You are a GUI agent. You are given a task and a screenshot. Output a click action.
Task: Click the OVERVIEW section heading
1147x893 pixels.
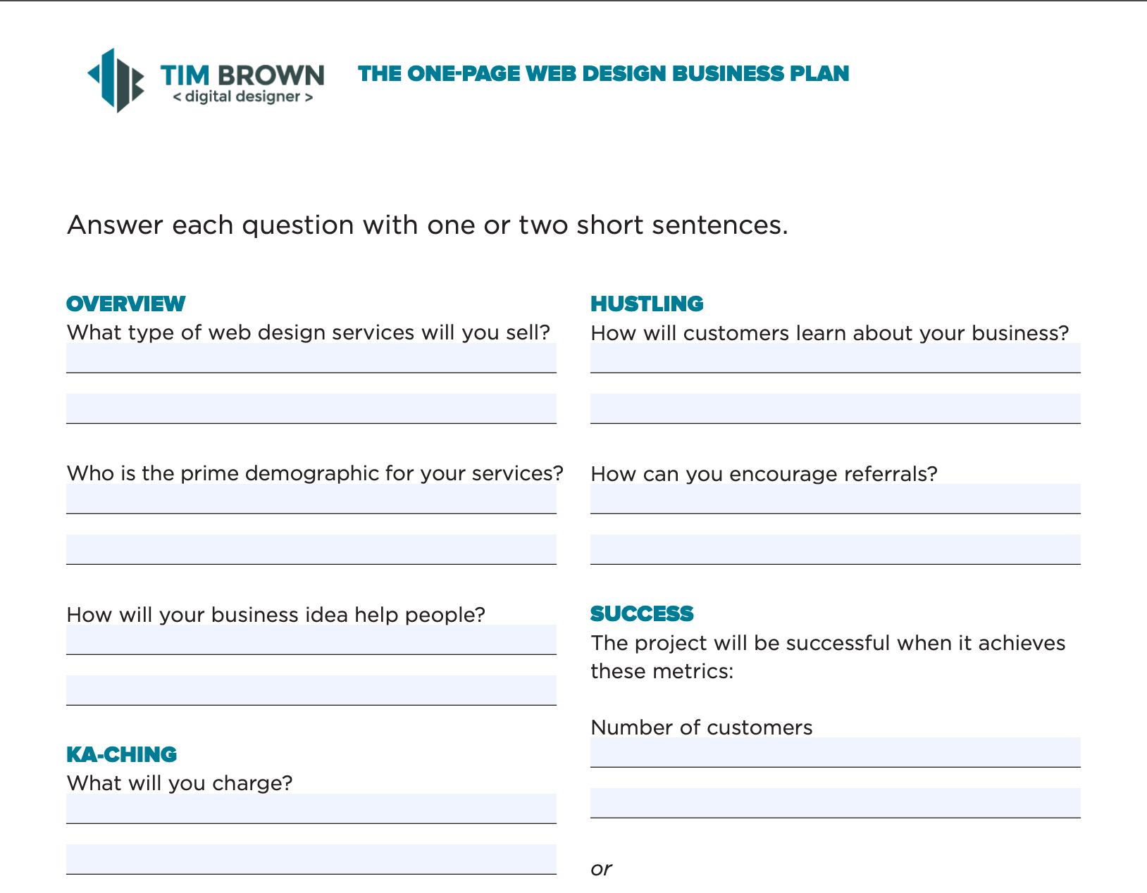click(125, 304)
